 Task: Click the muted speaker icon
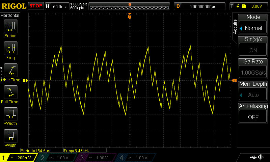point(262,157)
